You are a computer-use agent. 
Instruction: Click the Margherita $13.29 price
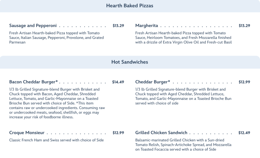coord(244,26)
